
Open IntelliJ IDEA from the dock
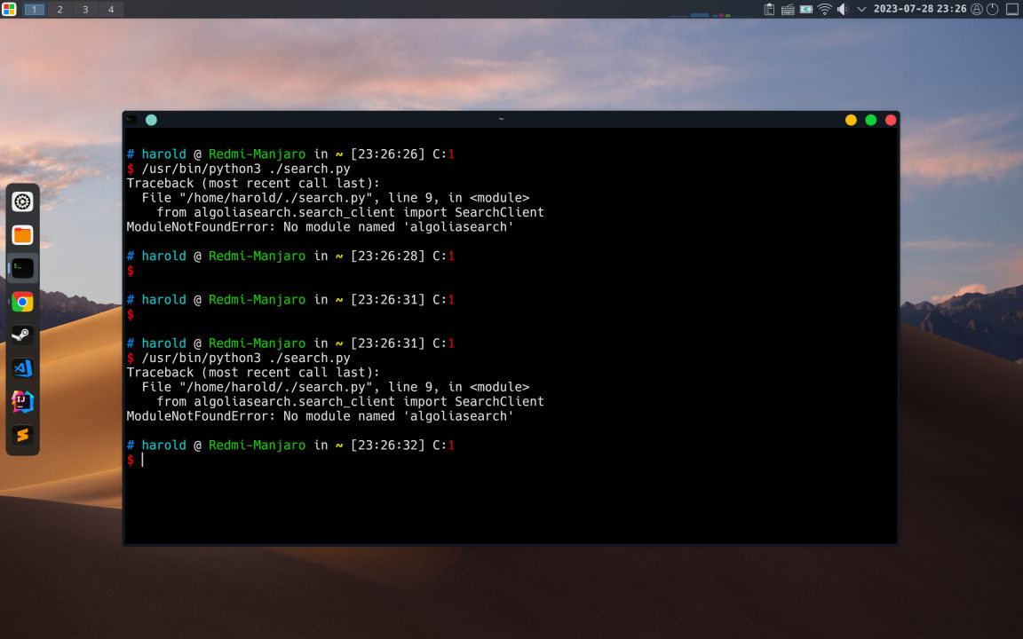click(22, 402)
